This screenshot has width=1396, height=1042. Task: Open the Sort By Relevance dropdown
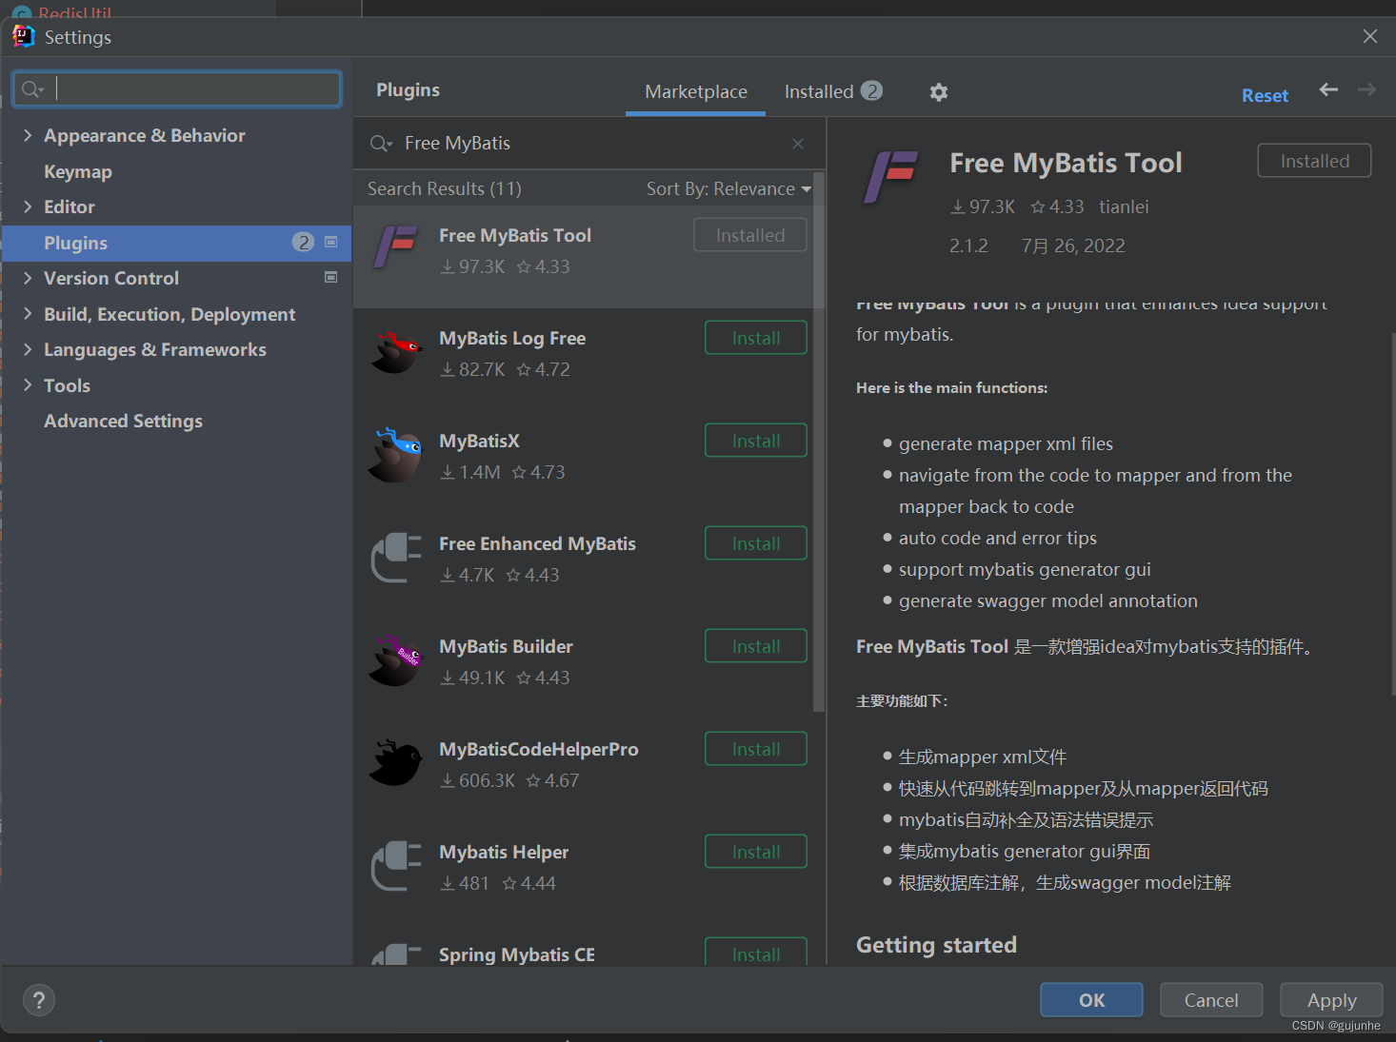[x=728, y=188]
